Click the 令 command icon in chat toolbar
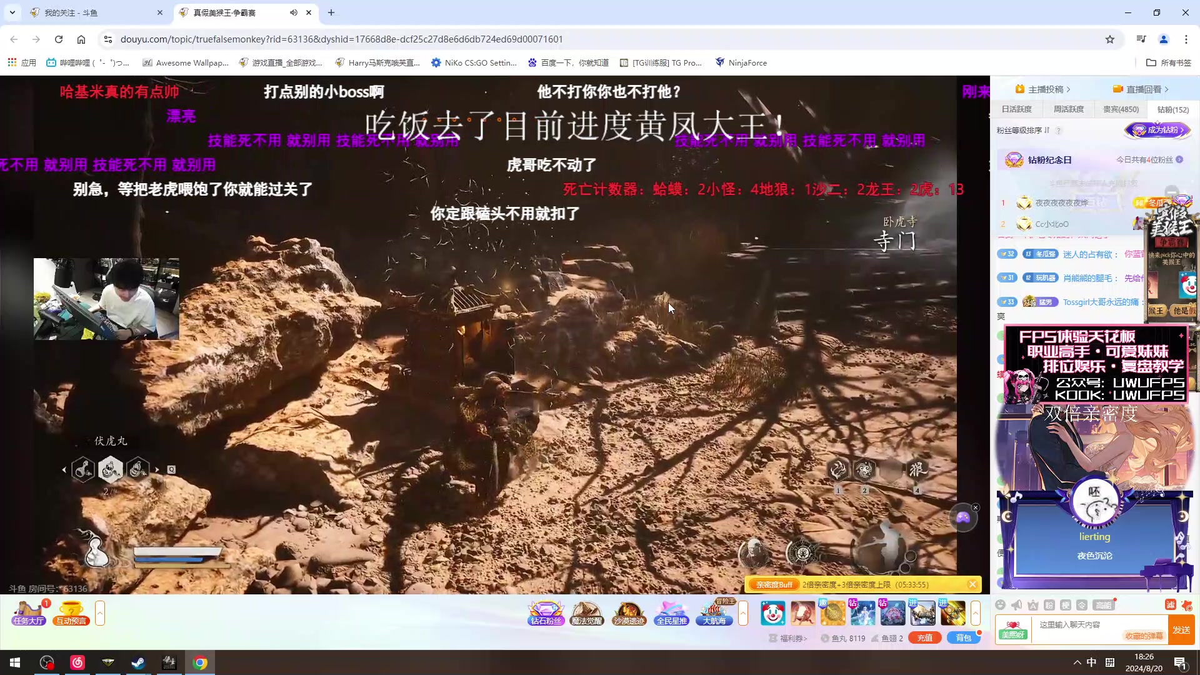Image resolution: width=1200 pixels, height=675 pixels. (1082, 604)
